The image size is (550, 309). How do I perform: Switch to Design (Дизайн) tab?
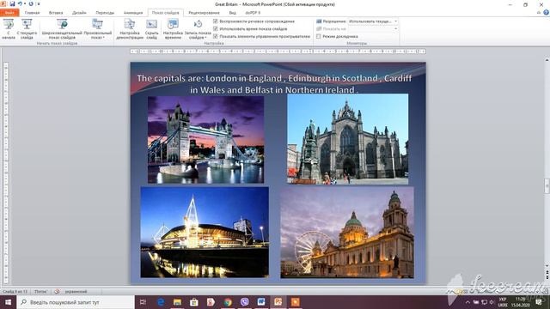coord(79,13)
